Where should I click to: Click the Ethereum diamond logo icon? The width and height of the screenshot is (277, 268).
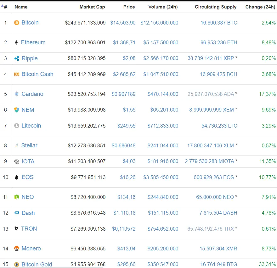click(x=16, y=42)
